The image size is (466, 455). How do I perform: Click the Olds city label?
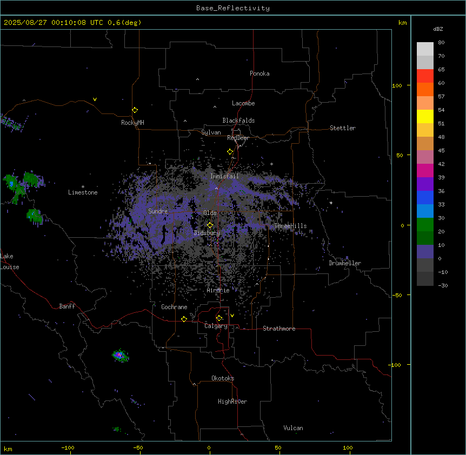pos(210,213)
